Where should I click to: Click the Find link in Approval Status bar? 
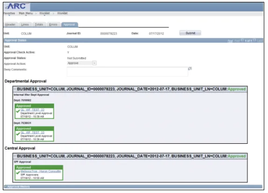pyautogui.click(x=230, y=41)
